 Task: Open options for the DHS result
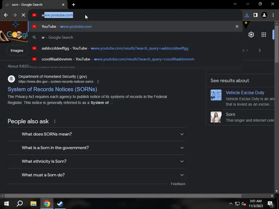98,82
